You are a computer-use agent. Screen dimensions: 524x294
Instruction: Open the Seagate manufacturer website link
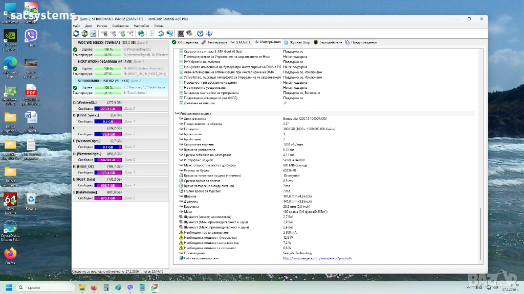tap(317, 259)
